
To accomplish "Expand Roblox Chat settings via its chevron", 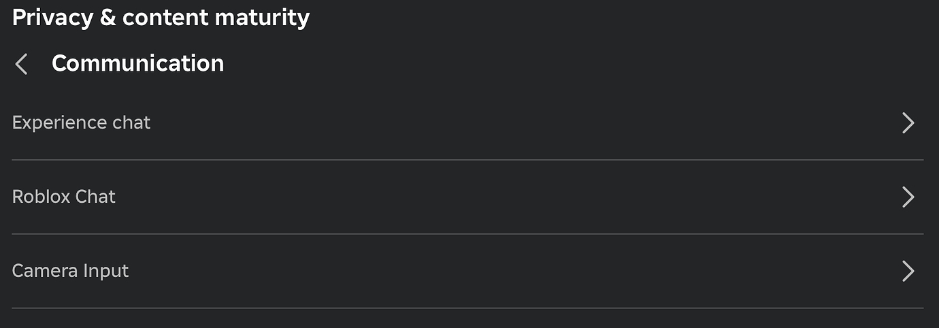I will 908,197.
